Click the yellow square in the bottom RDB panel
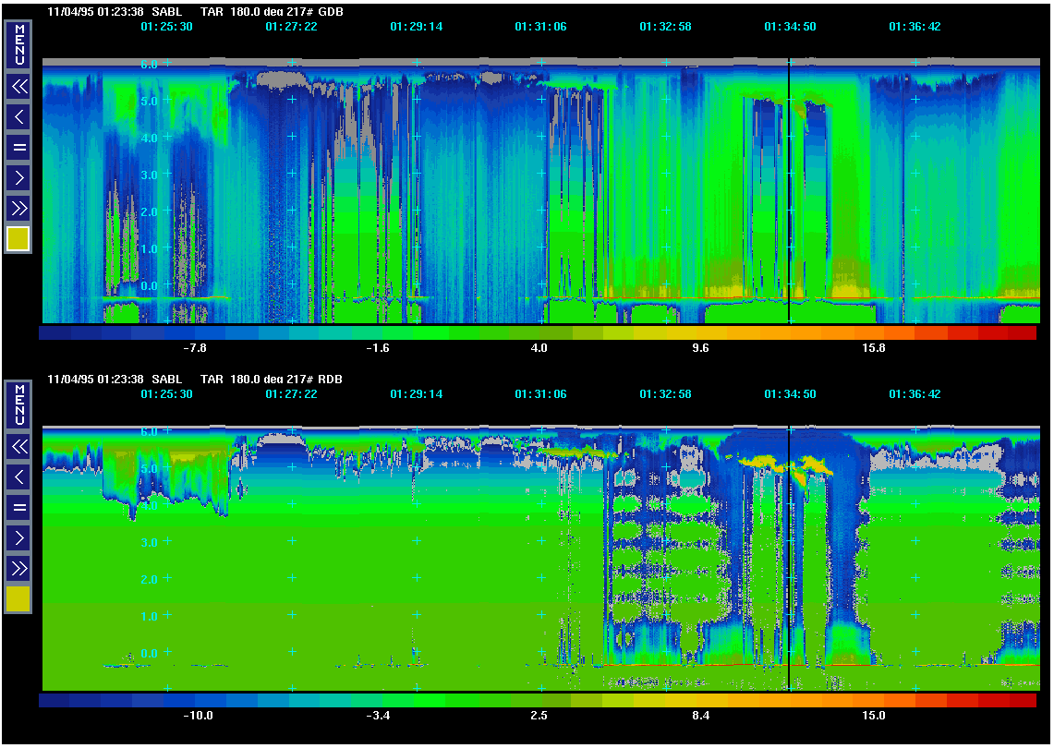The image size is (1054, 748). (x=18, y=599)
